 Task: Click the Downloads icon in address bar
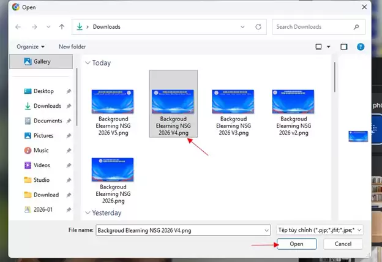[x=80, y=26]
